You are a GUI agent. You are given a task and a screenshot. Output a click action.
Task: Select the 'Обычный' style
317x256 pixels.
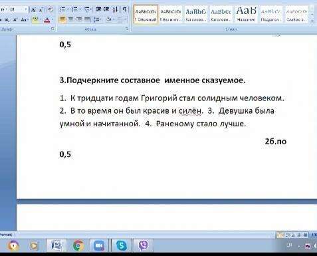(146, 15)
